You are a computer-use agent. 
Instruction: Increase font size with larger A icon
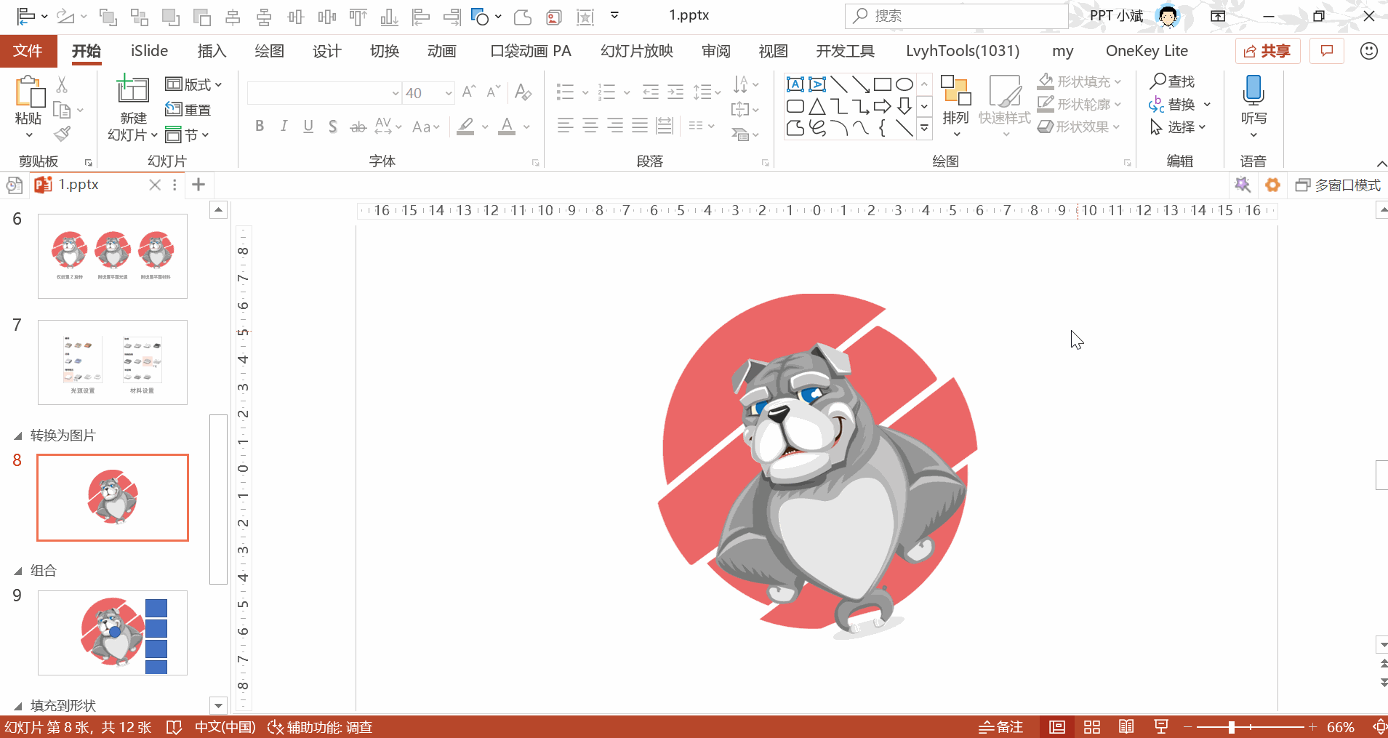pos(469,92)
